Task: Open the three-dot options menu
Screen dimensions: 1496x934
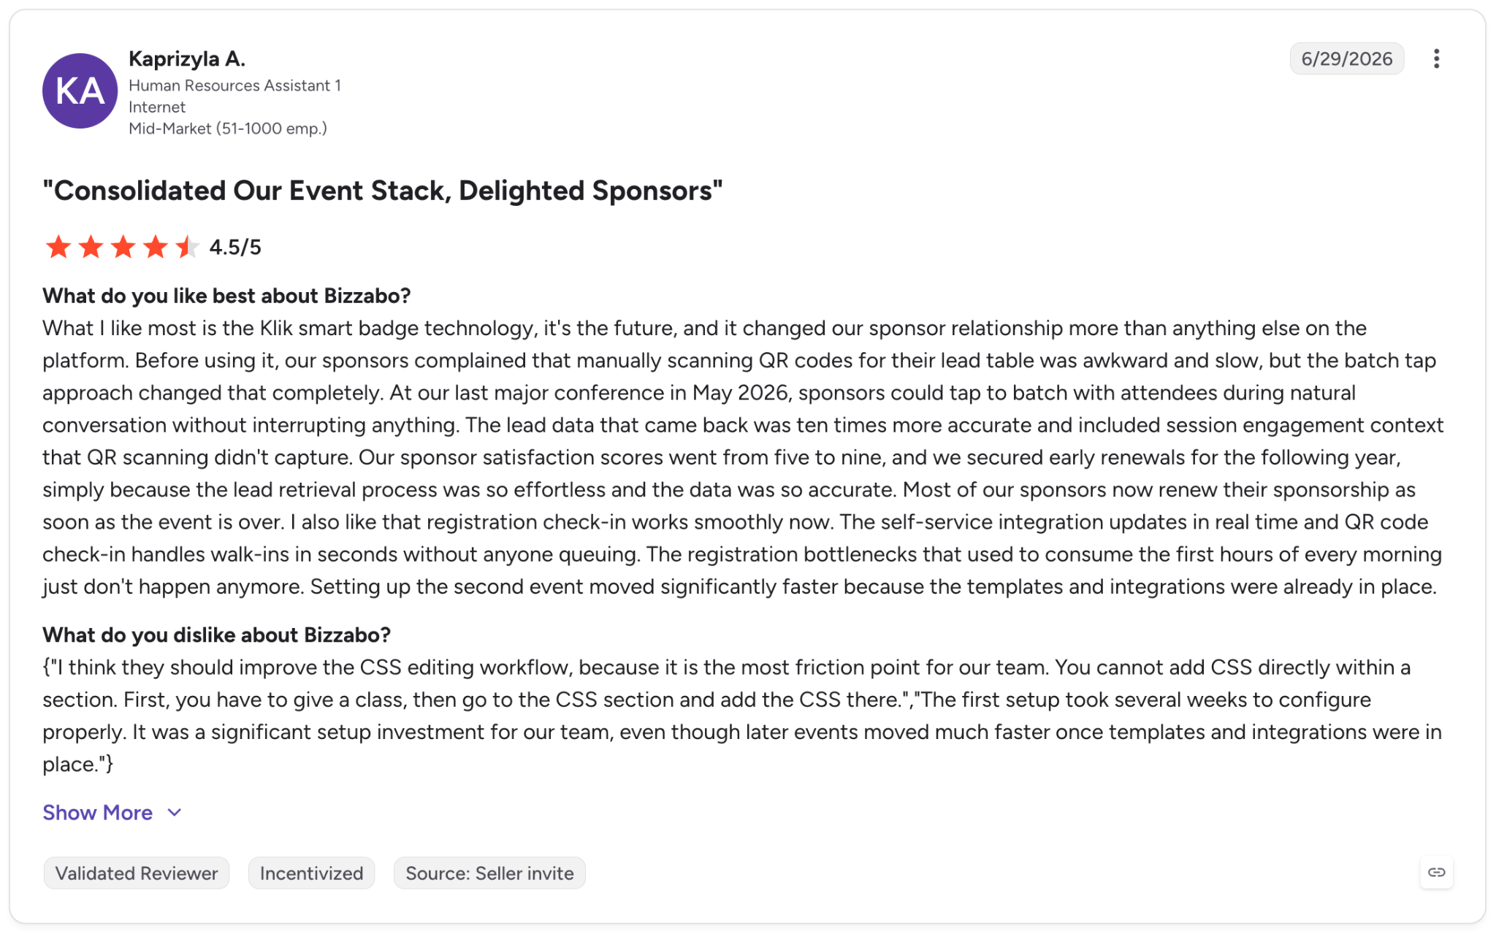Action: (1436, 58)
